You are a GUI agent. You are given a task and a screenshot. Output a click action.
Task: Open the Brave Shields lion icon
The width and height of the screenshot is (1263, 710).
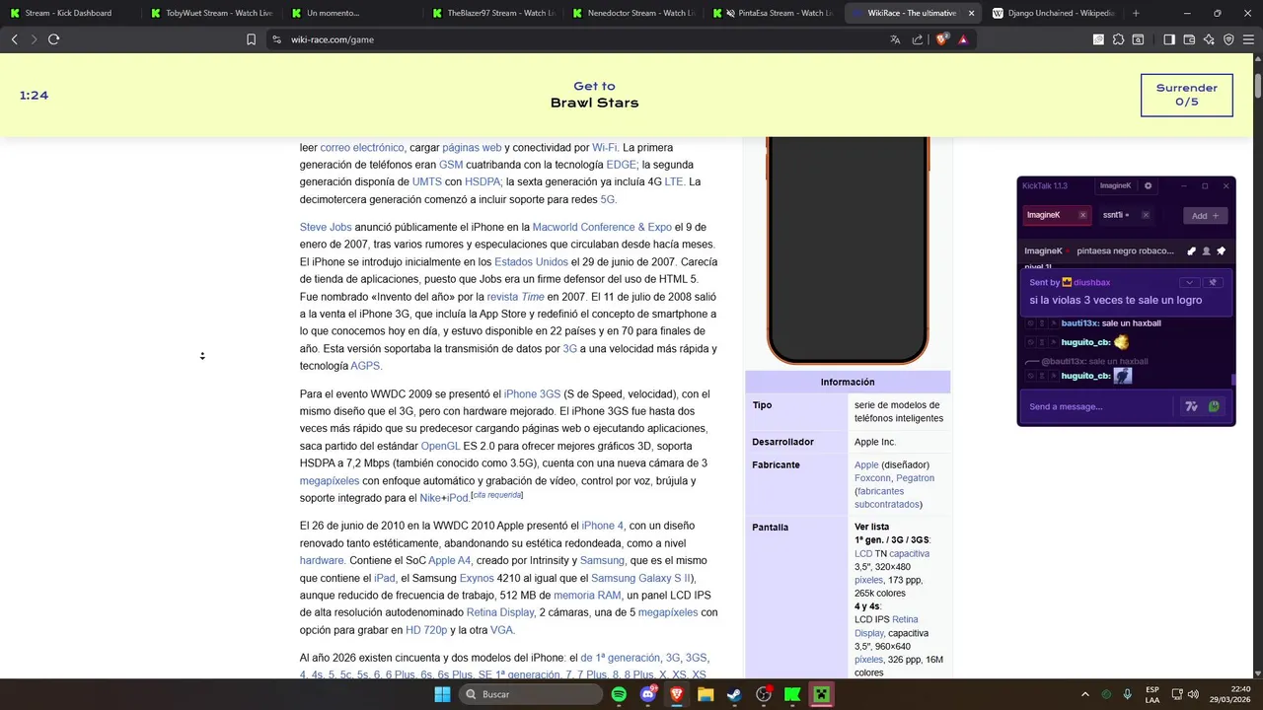point(941,39)
